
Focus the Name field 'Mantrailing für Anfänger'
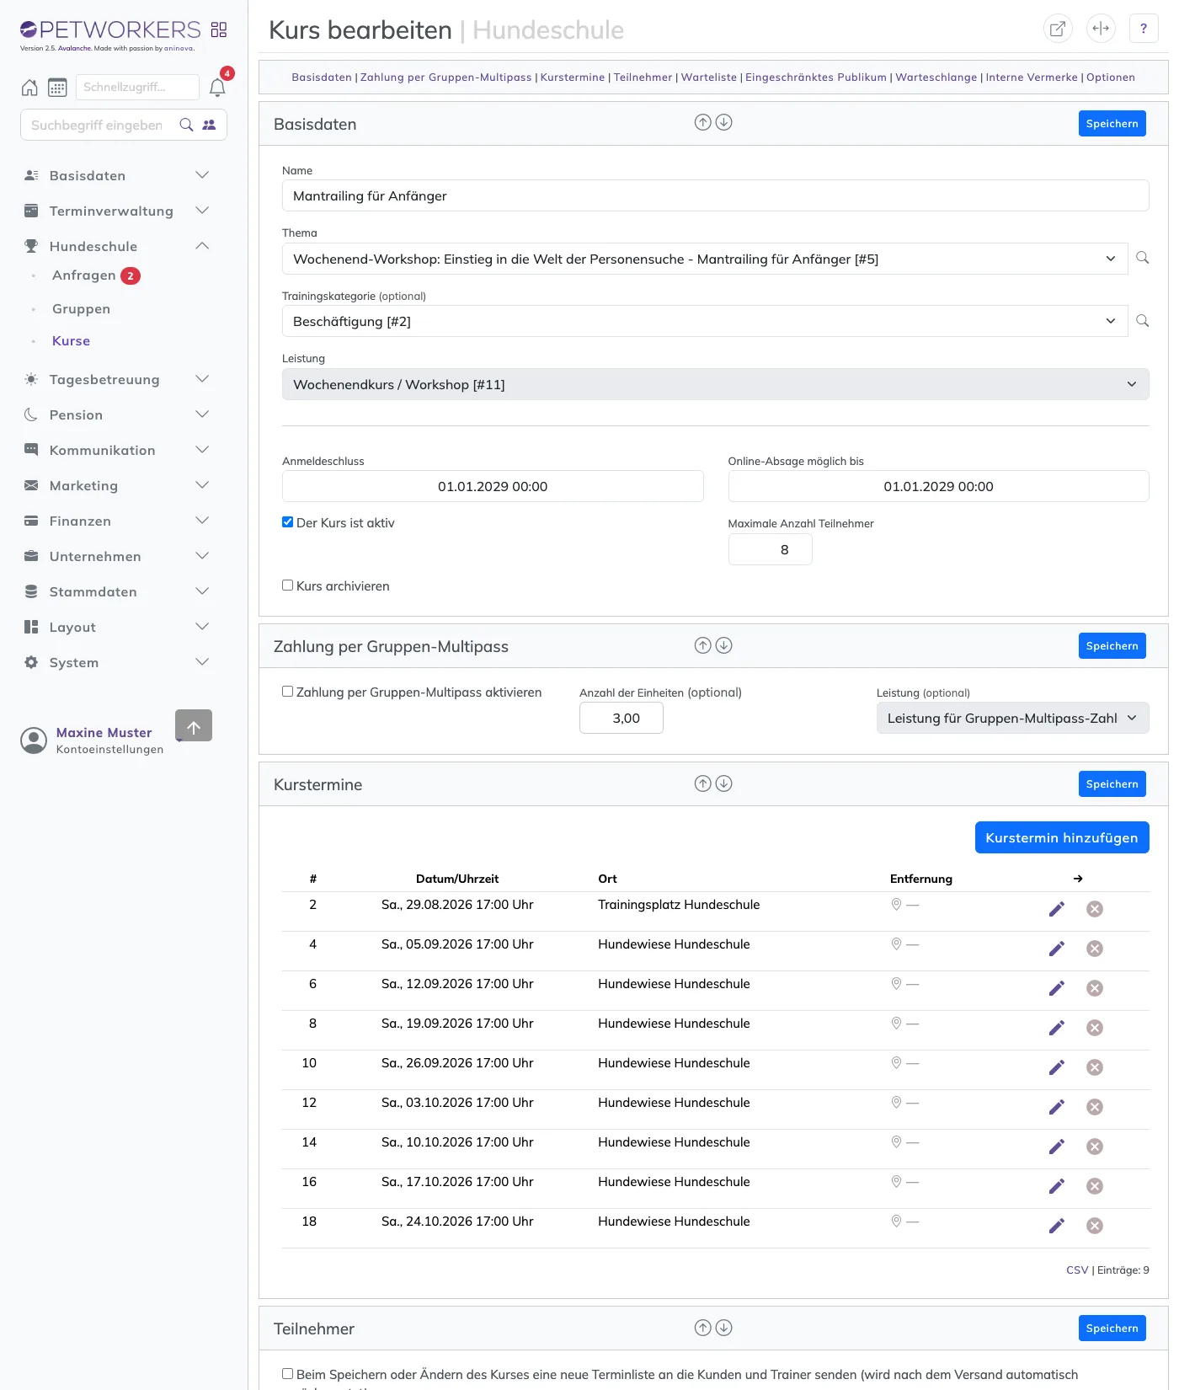pos(716,195)
